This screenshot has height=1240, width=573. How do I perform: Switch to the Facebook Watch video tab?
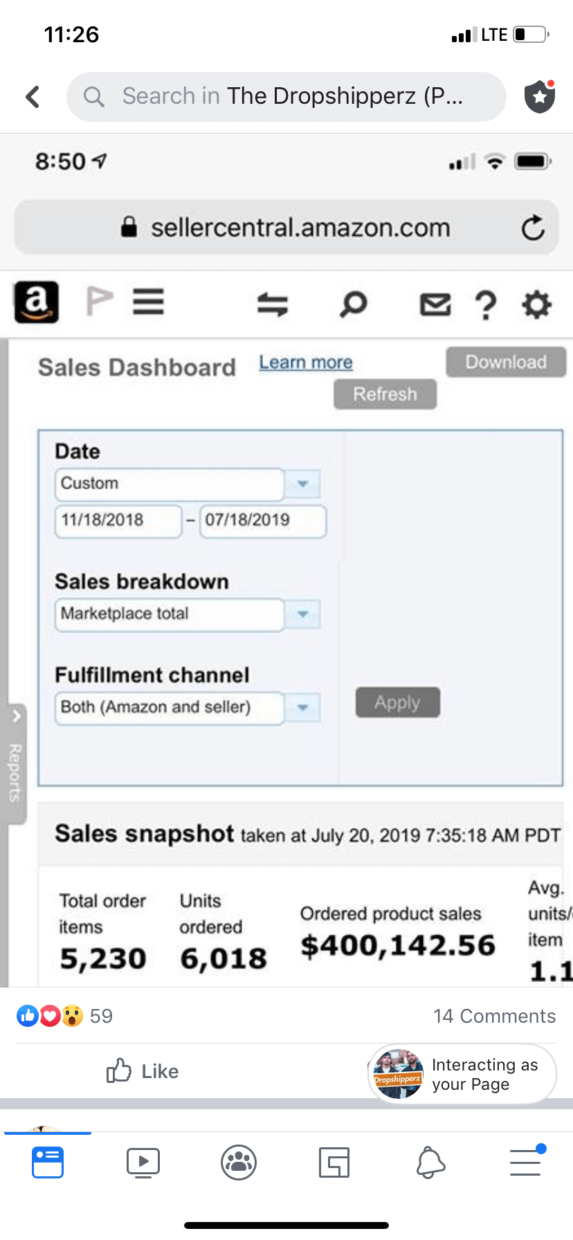pyautogui.click(x=143, y=1162)
